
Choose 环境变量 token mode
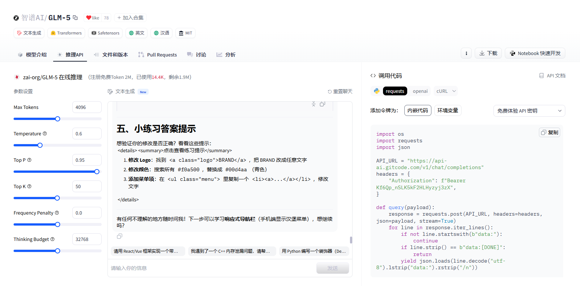(448, 110)
